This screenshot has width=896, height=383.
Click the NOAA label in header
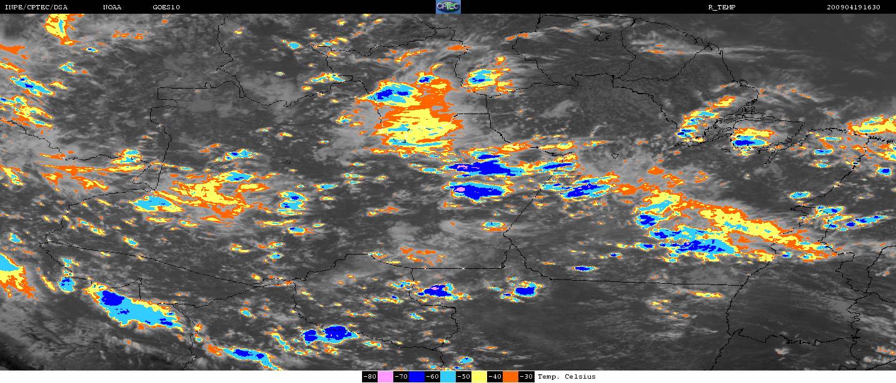click(113, 7)
